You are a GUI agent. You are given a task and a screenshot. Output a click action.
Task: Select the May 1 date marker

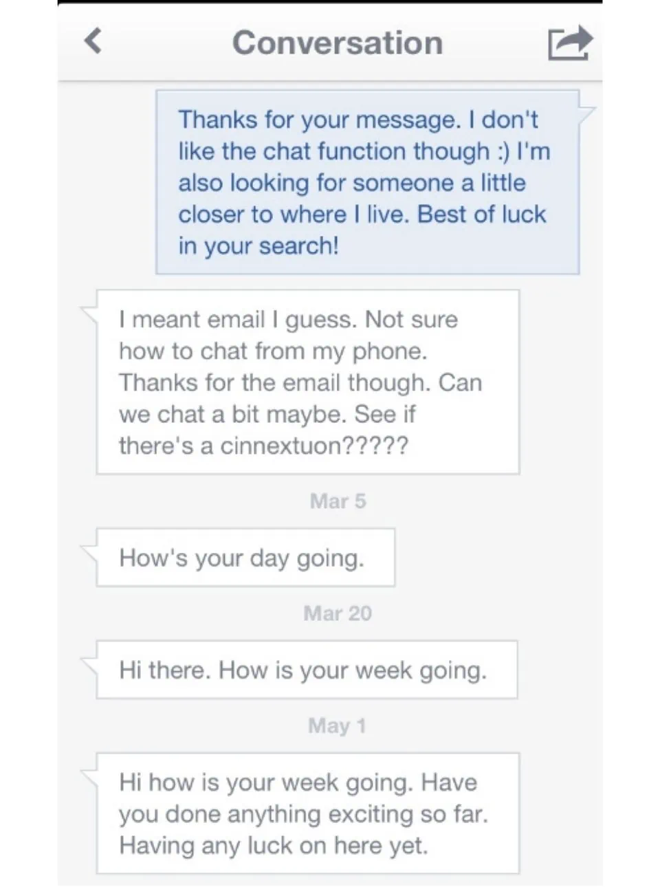tap(337, 725)
